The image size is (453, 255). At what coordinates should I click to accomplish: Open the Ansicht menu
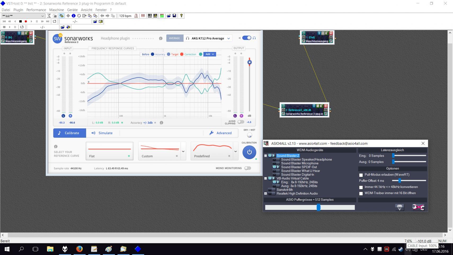87,10
